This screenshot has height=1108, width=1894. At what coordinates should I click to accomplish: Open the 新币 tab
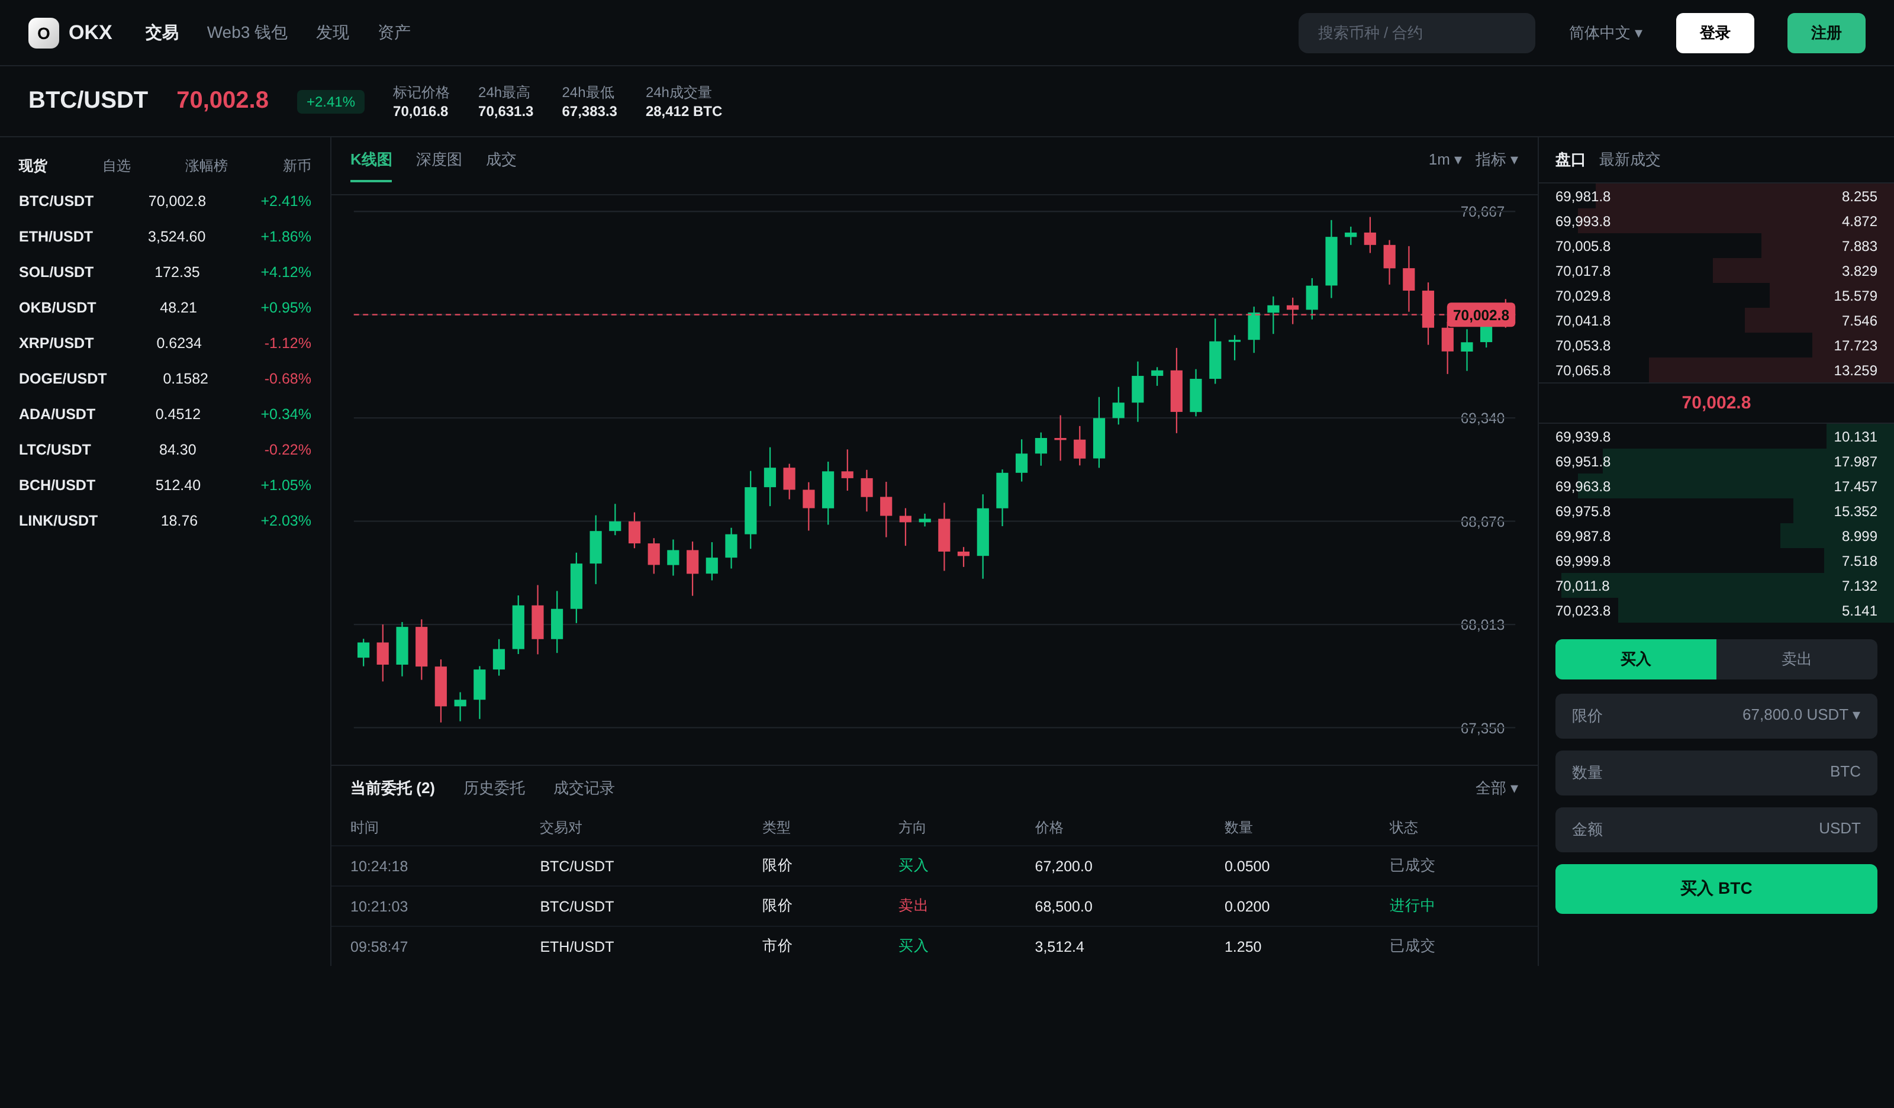pyautogui.click(x=297, y=165)
